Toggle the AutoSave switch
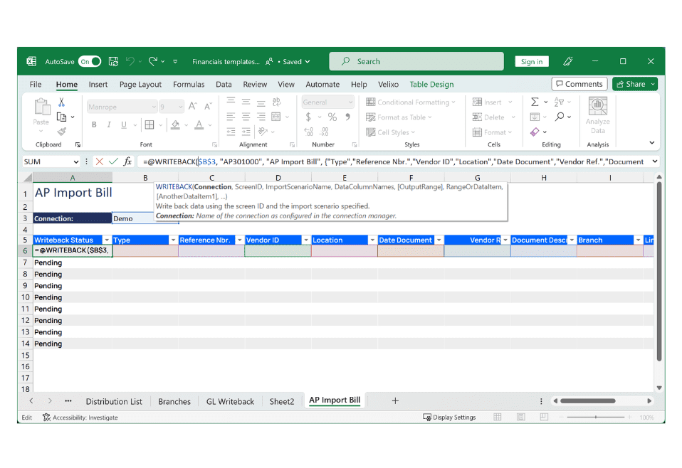682x468 pixels. click(x=89, y=62)
